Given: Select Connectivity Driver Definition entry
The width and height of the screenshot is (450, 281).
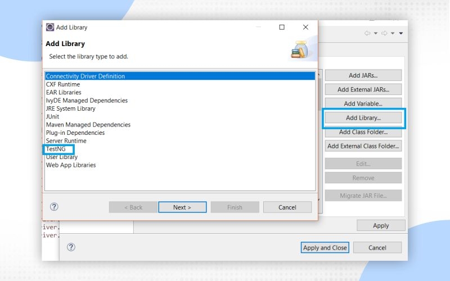Looking at the screenshot, I should click(x=85, y=76).
